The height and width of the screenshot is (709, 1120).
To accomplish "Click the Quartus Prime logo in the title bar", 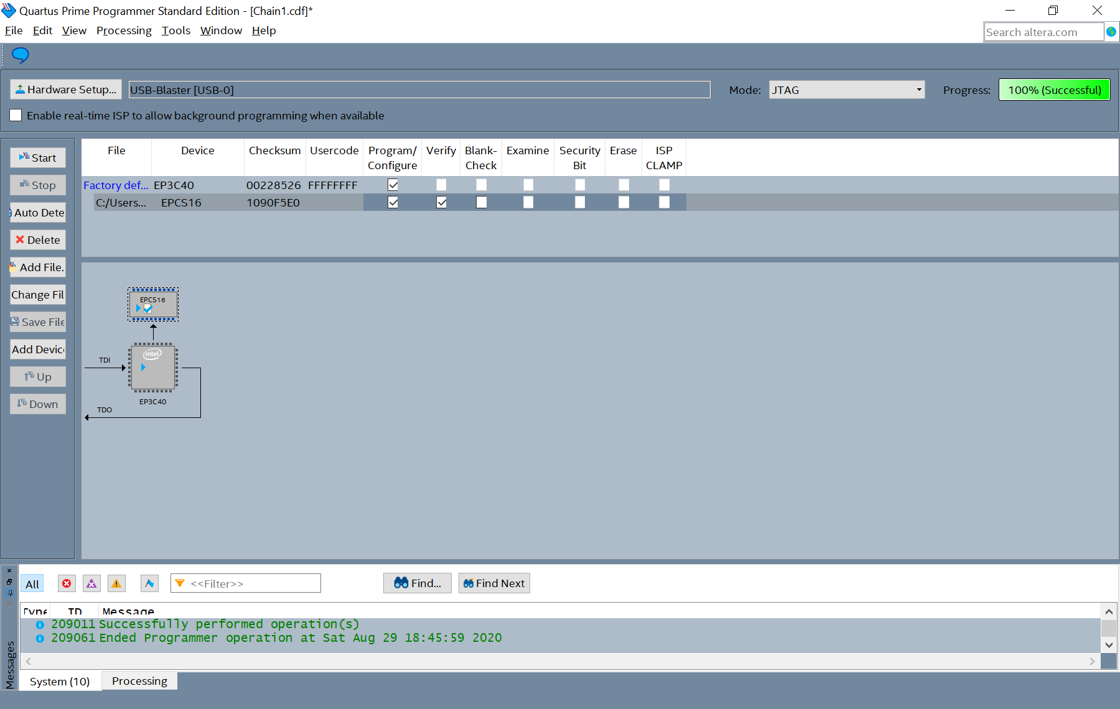I will pos(9,11).
